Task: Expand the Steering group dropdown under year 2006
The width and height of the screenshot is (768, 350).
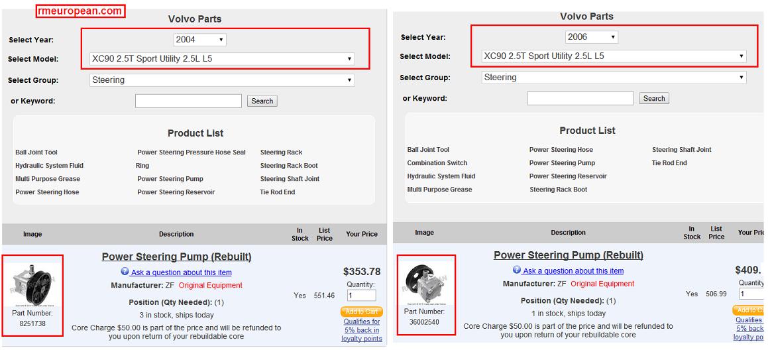Action: coord(614,78)
